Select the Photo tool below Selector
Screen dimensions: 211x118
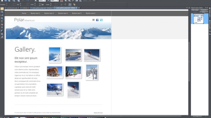pos(2,12)
